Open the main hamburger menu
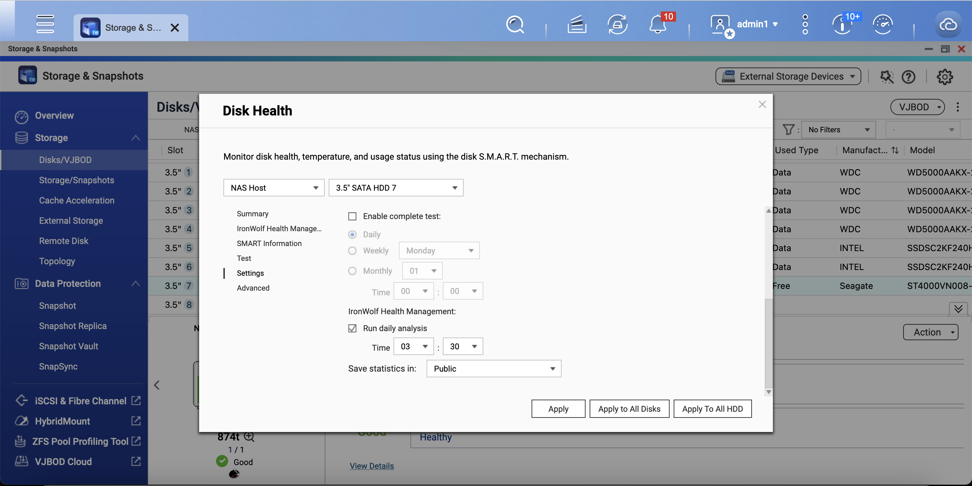 click(x=45, y=24)
